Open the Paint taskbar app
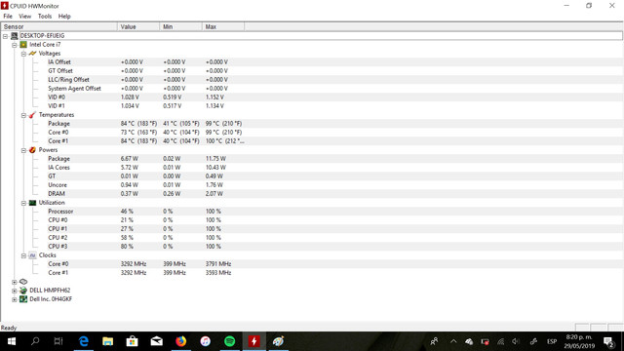The height and width of the screenshot is (351, 624). [x=278, y=341]
